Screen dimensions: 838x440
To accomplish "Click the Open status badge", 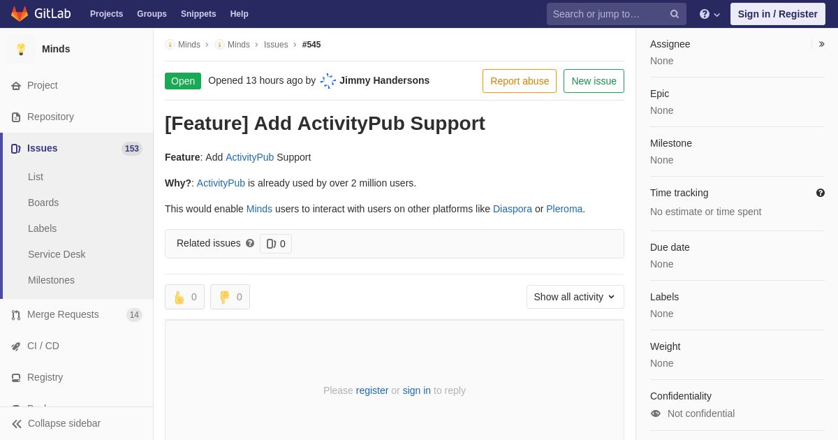I will [183, 81].
